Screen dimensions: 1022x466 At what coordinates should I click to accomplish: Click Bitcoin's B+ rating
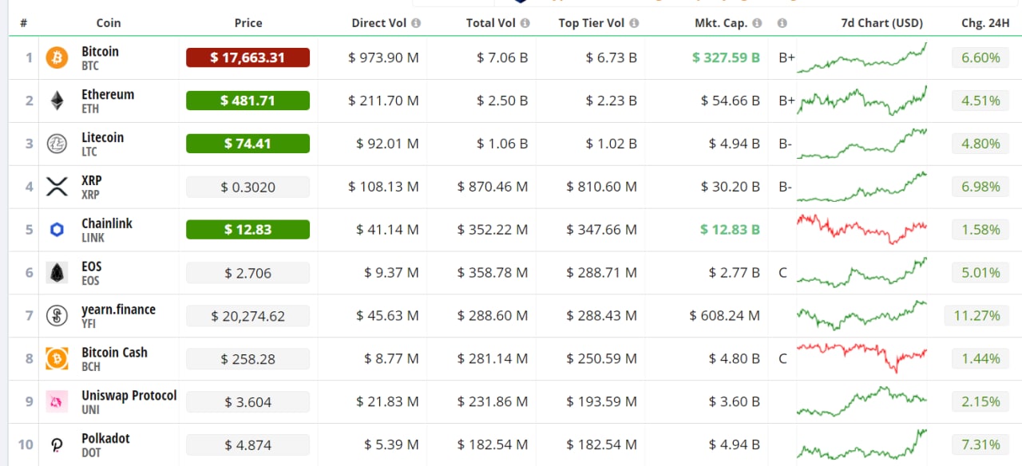tap(786, 57)
